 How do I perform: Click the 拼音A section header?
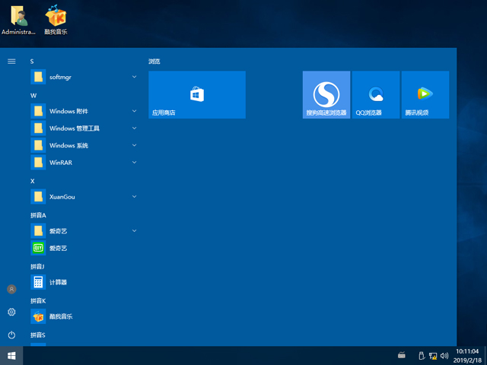[x=38, y=215]
